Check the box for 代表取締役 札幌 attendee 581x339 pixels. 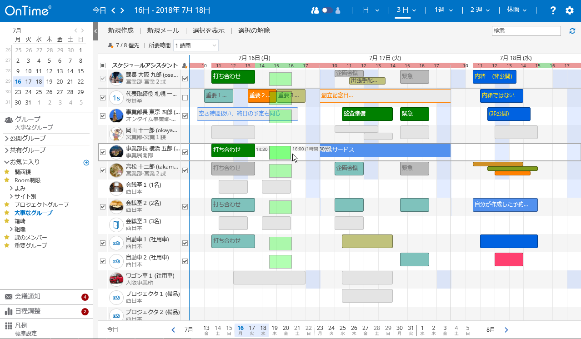coord(185,98)
